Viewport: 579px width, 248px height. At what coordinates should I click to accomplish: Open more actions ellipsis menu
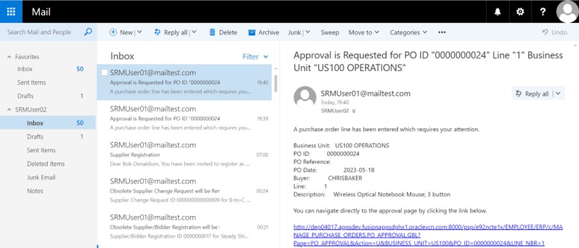coord(442,33)
